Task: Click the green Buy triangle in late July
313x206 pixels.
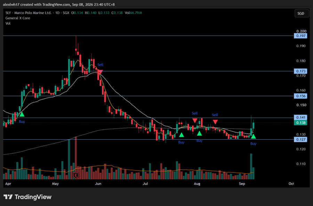Action: coord(181,135)
